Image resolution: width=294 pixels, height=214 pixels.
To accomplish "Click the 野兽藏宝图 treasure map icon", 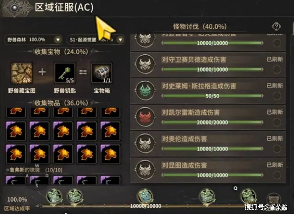I will coord(22,73).
